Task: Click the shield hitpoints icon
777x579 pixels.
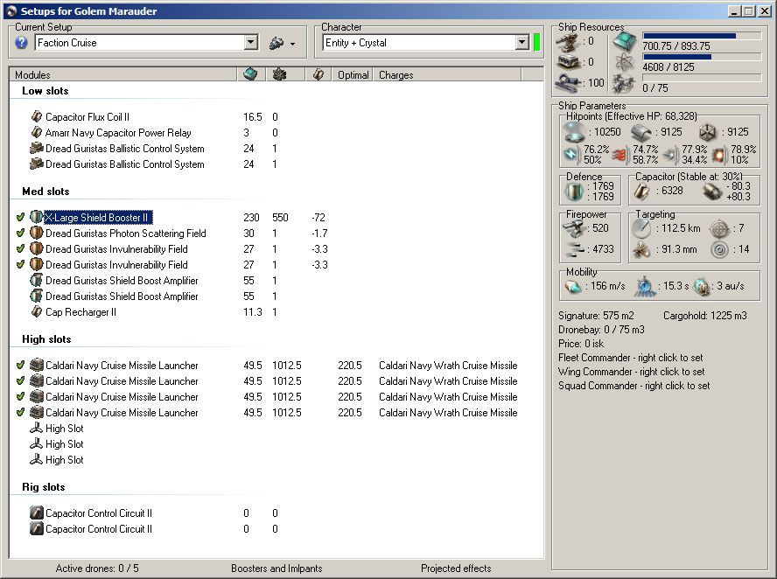Action: pyautogui.click(x=574, y=132)
